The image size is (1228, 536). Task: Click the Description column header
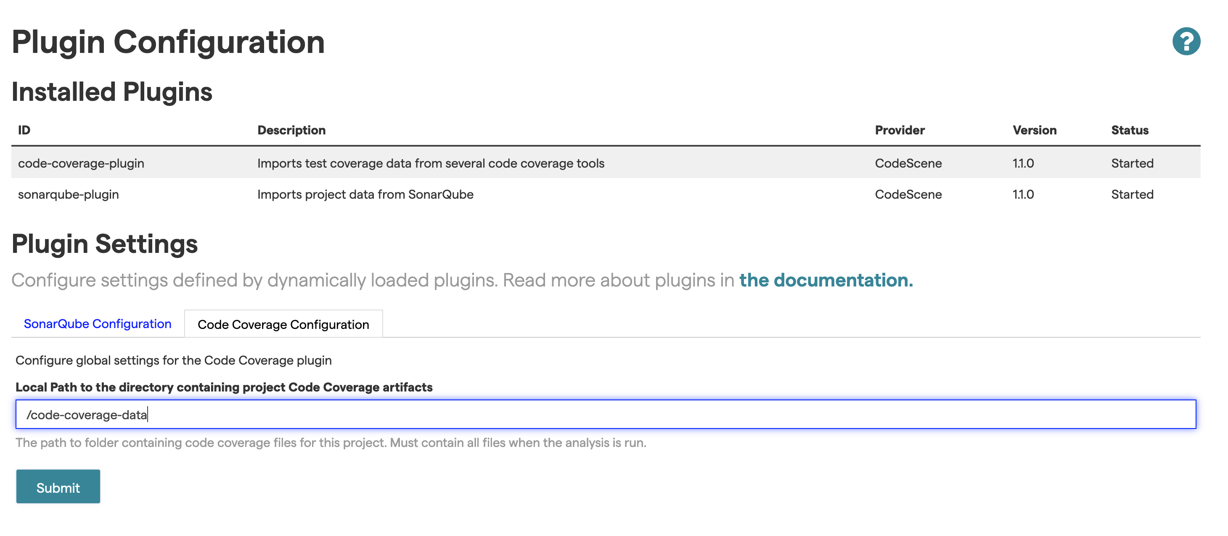291,130
